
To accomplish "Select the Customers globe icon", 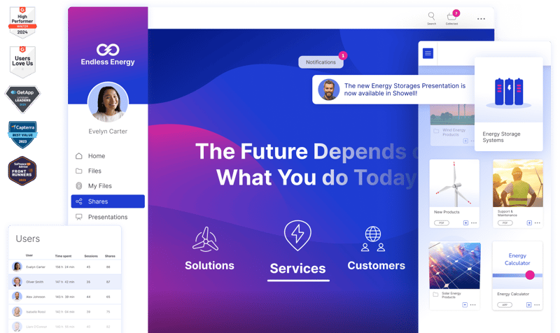I will click(373, 239).
